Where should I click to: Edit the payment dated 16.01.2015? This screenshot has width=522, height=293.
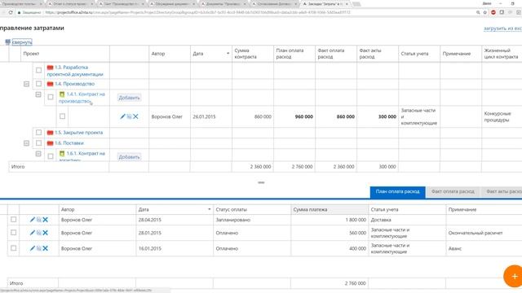33,248
